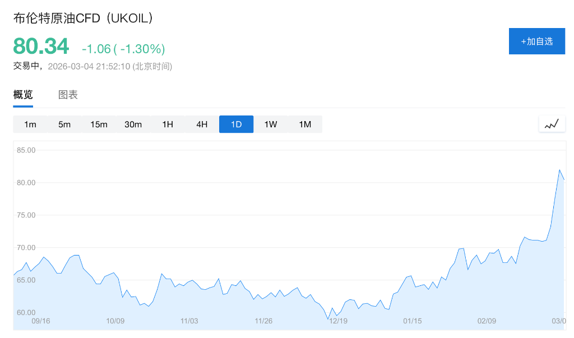This screenshot has height=338, width=574.
Task: Select the active 1D timeframe
Action: (x=236, y=124)
